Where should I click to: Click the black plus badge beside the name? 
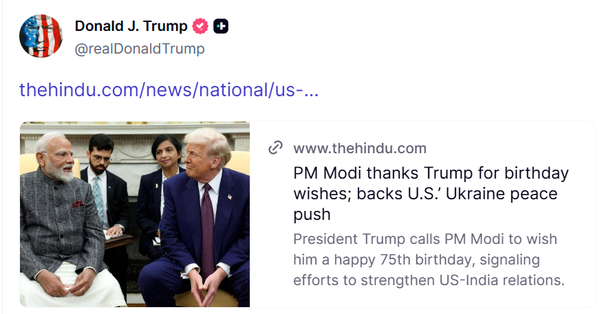point(220,26)
